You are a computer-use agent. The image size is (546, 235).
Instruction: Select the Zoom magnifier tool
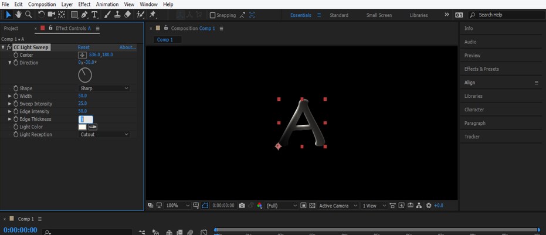[x=28, y=15]
